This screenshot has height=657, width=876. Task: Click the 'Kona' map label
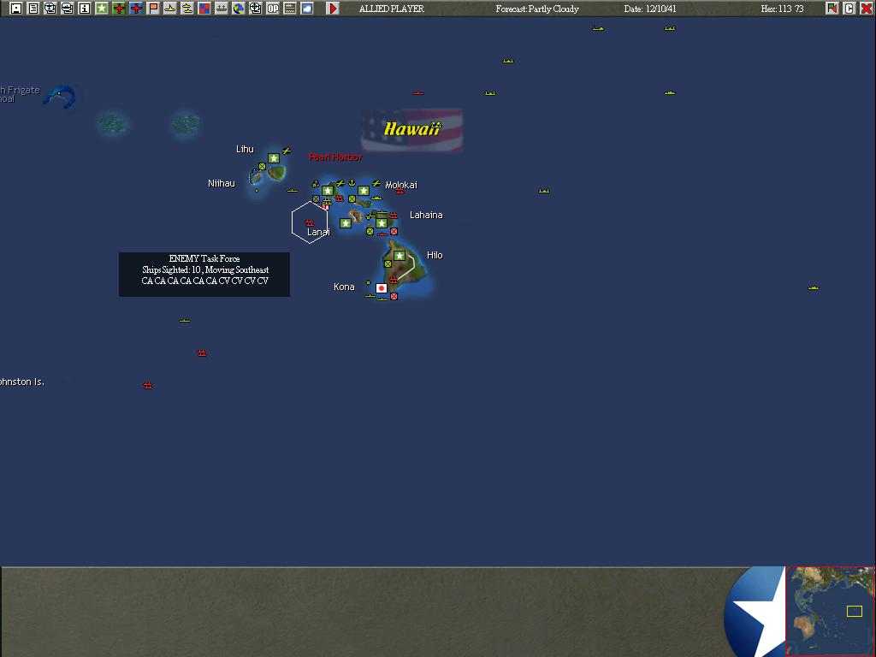pos(344,287)
